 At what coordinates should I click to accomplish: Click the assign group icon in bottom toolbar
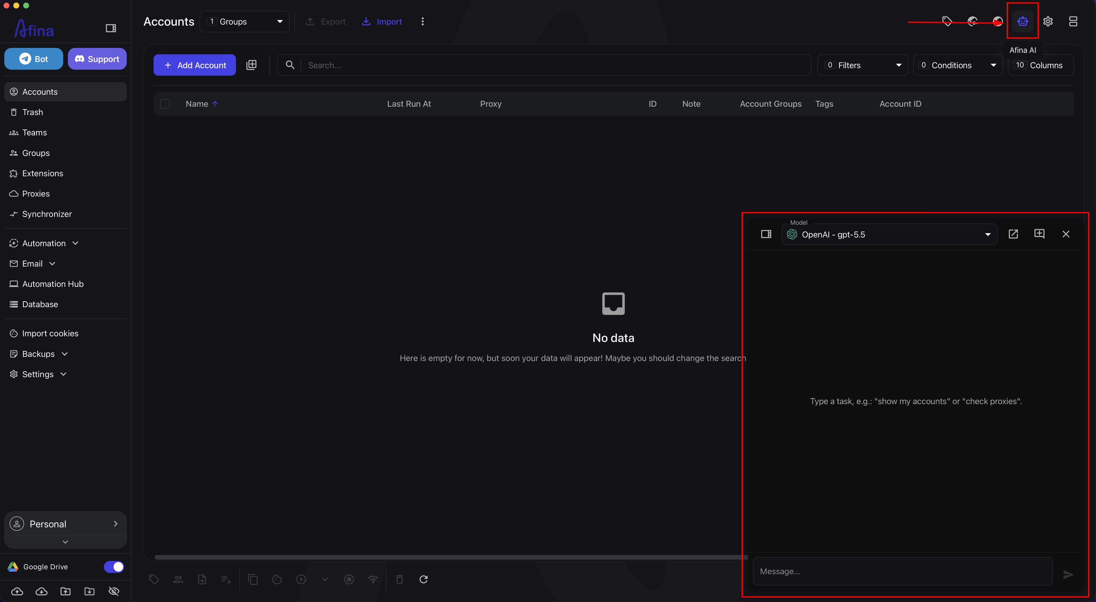coord(178,579)
